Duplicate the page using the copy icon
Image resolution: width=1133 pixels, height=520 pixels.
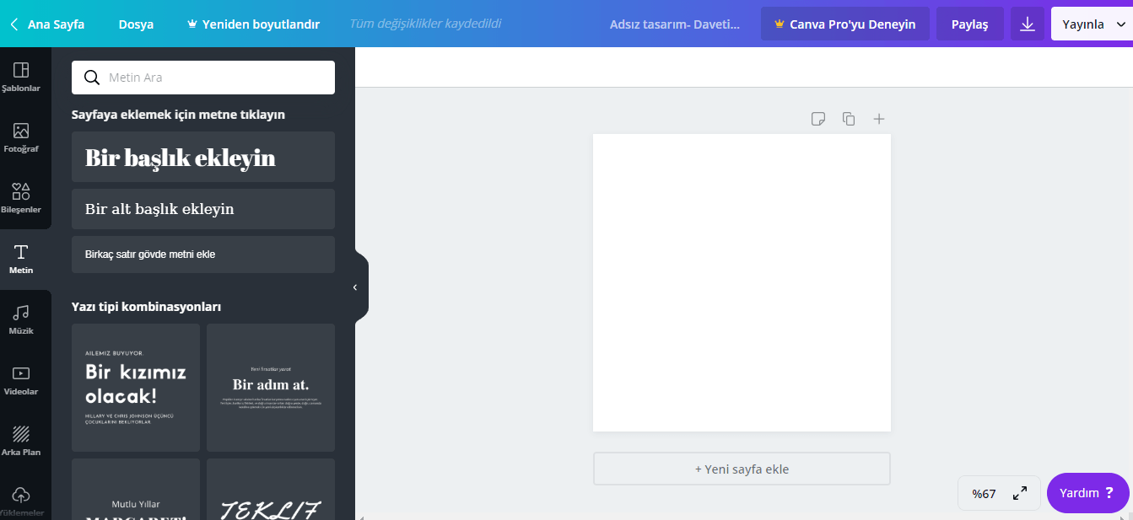(849, 119)
